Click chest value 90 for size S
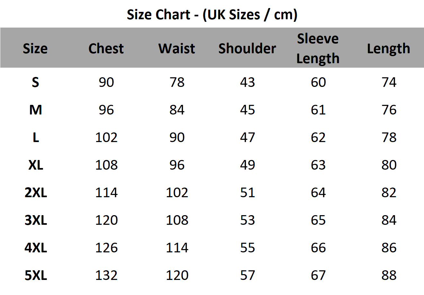This screenshot has height=295, width=424. [106, 82]
